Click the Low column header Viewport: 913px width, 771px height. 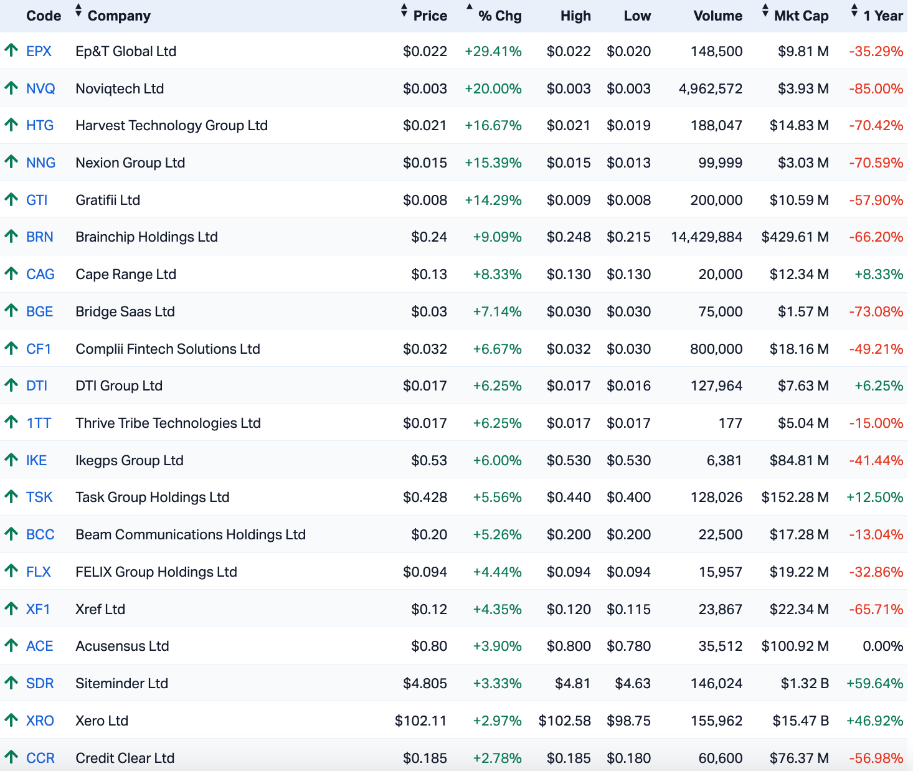click(x=637, y=16)
